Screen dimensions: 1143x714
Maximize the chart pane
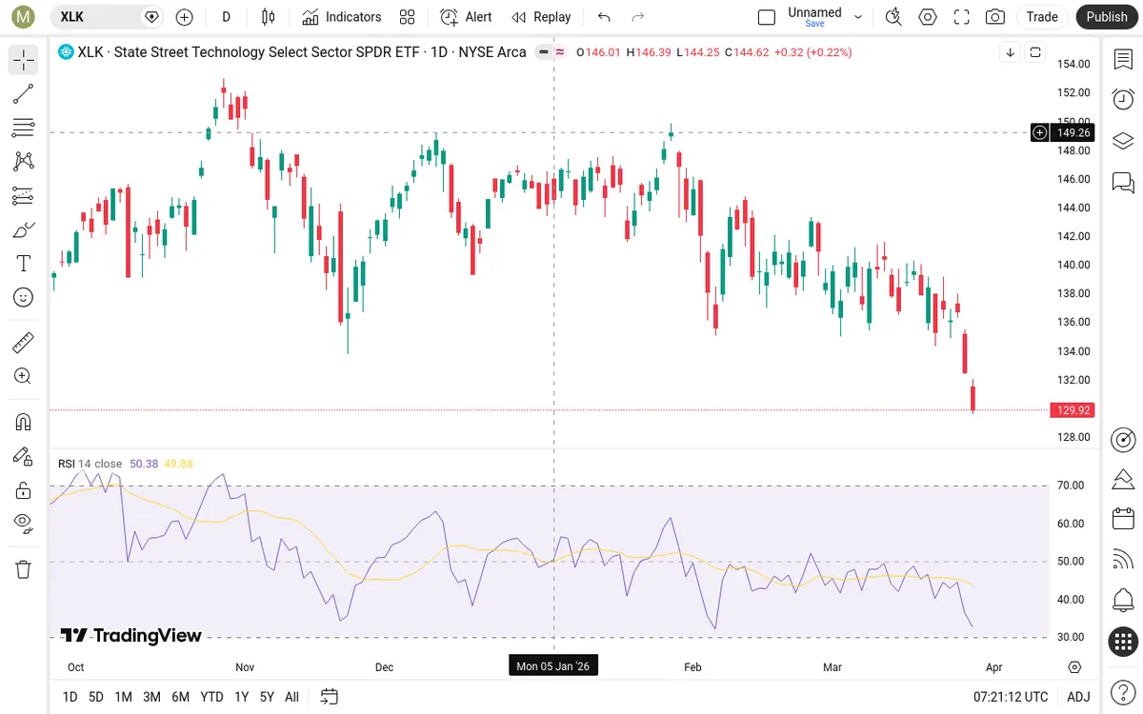1035,52
